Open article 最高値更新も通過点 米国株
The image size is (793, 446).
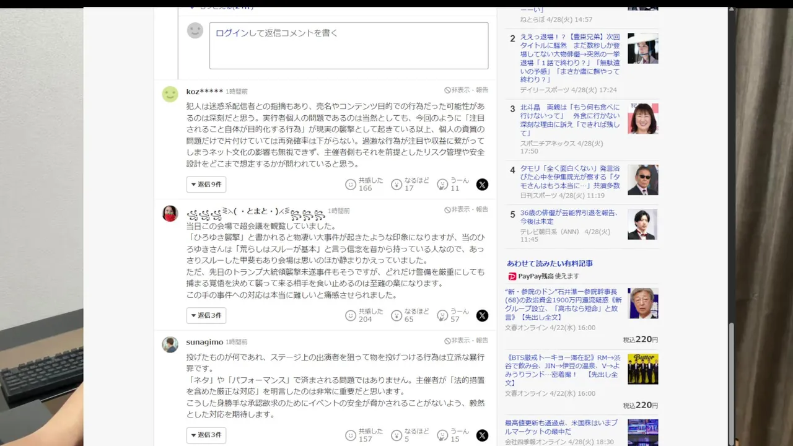click(x=561, y=427)
